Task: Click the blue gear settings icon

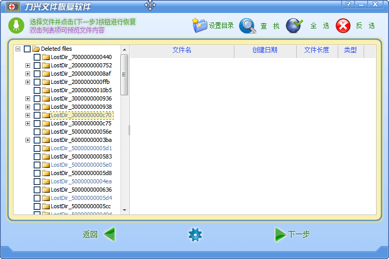Action: pyautogui.click(x=195, y=235)
